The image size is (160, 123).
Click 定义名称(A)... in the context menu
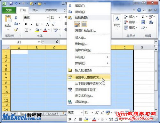pyautogui.click(x=89, y=96)
